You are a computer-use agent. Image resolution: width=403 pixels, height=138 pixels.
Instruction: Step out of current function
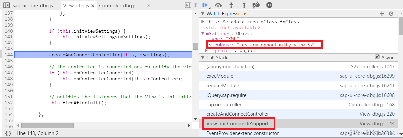pos(244,5)
